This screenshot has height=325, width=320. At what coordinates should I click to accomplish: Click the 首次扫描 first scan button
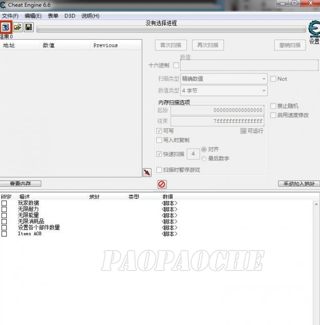pos(171,45)
